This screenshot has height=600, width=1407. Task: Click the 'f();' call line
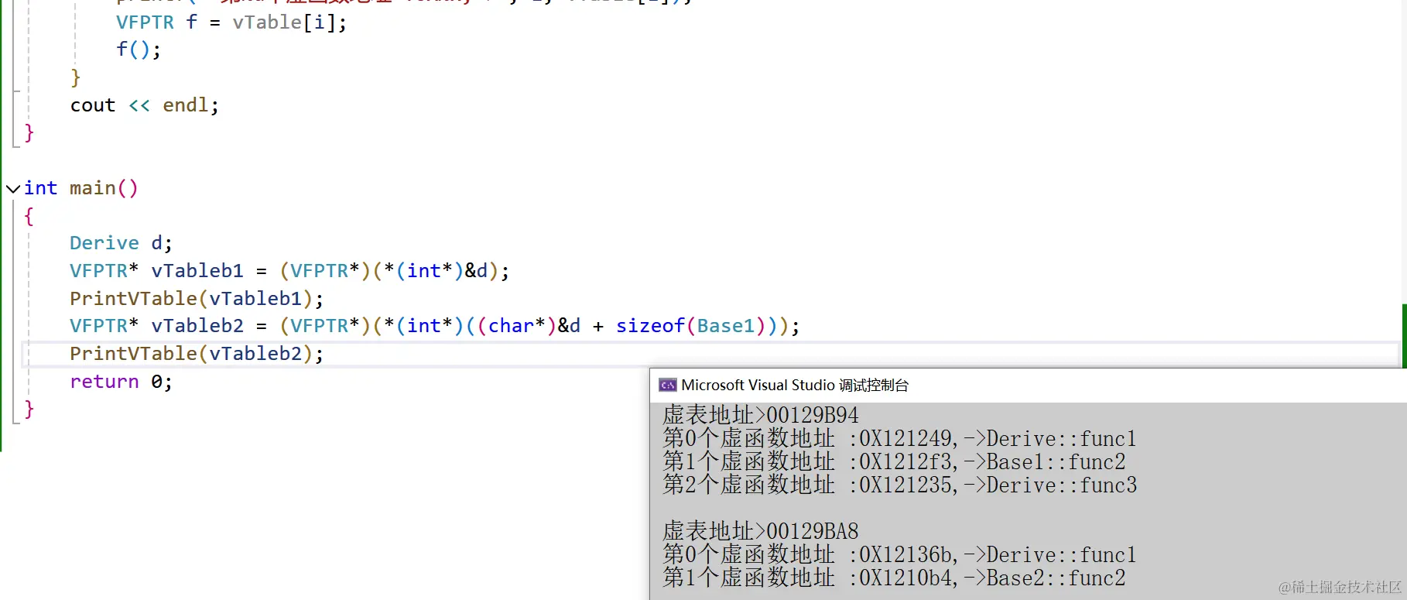139,50
